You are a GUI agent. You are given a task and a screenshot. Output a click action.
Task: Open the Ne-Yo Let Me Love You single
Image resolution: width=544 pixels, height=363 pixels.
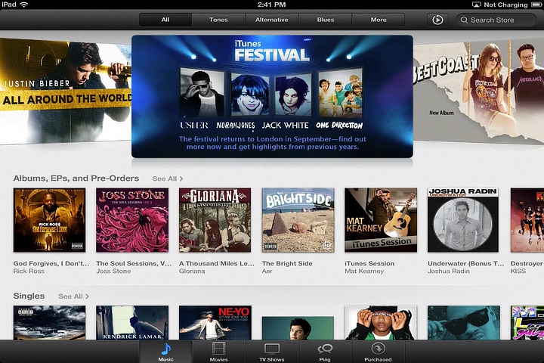[215, 323]
